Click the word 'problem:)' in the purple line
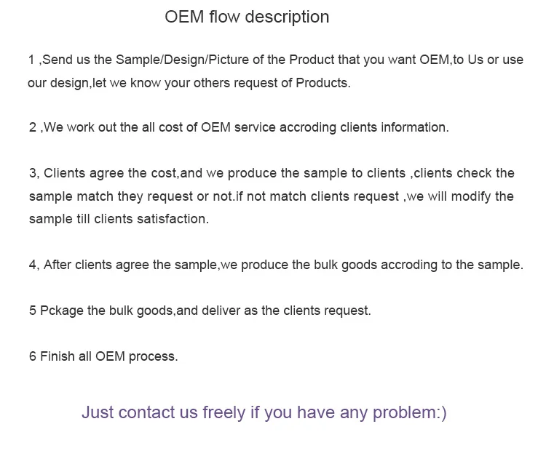 [x=409, y=412]
